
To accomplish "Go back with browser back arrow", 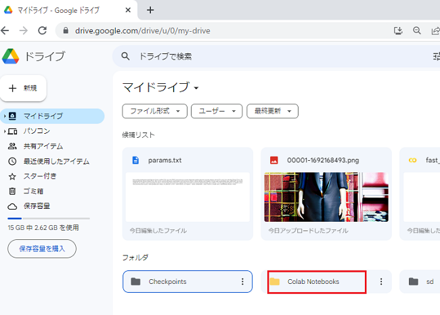I will 5,30.
